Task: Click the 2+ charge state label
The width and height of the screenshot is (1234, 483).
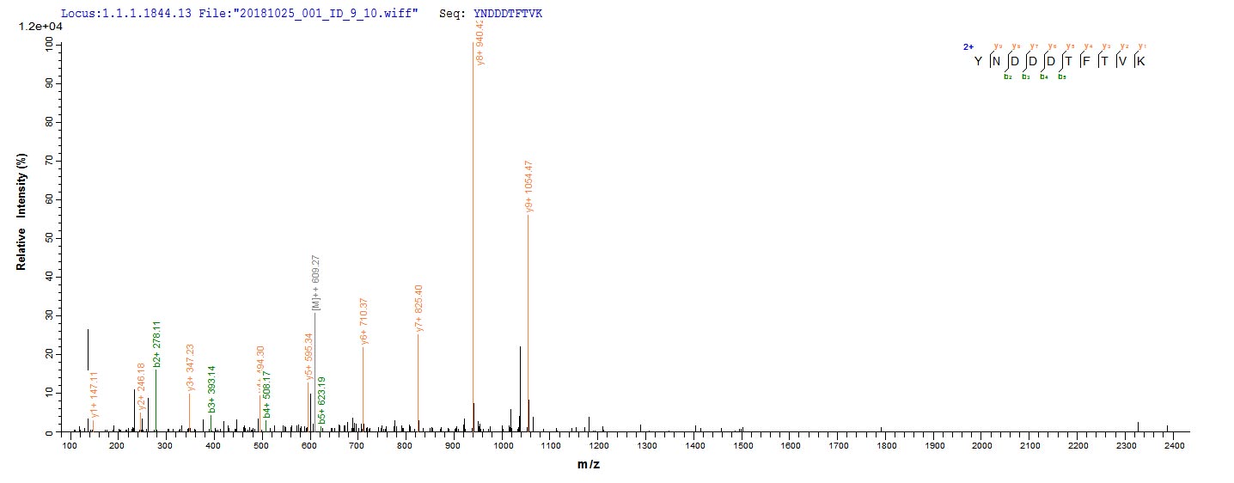Action: coord(968,47)
